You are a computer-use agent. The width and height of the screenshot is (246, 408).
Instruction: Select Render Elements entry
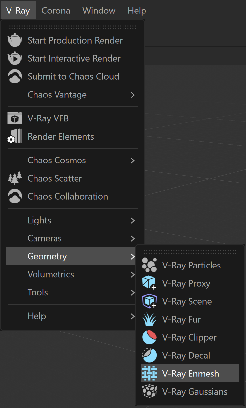[72, 136]
